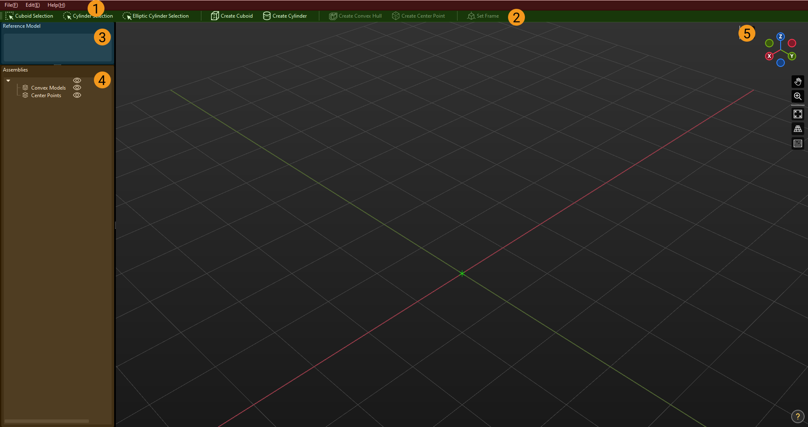Click the fit-to-view icon
This screenshot has height=427, width=808.
798,114
